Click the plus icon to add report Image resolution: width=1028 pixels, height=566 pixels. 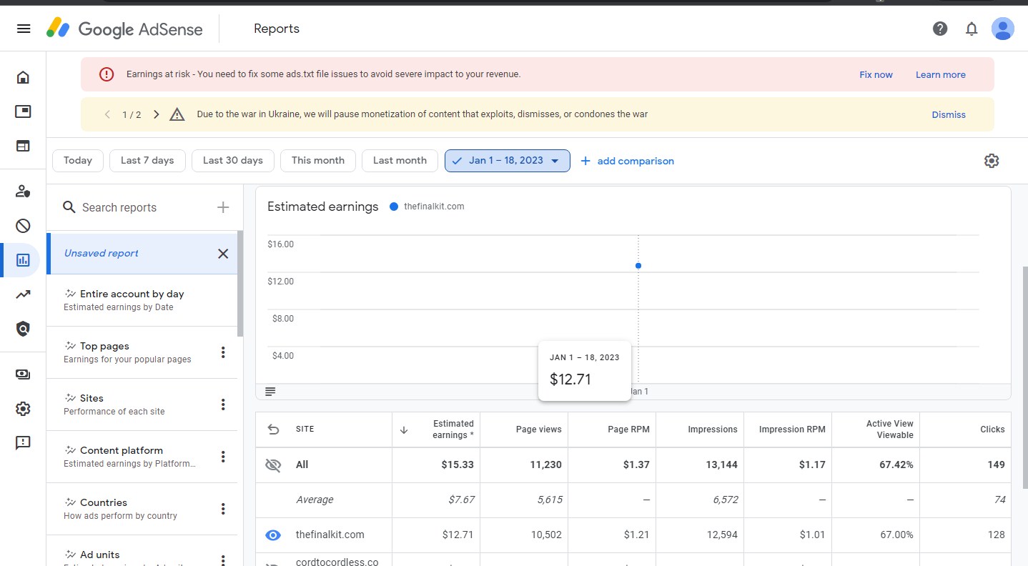point(223,207)
